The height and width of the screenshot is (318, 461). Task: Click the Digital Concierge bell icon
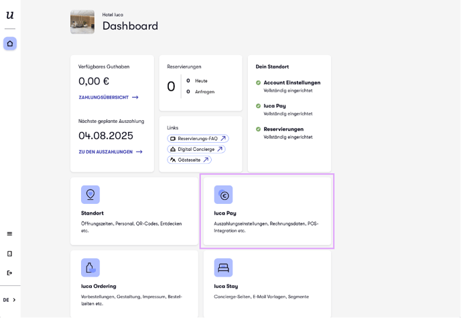pyautogui.click(x=173, y=150)
